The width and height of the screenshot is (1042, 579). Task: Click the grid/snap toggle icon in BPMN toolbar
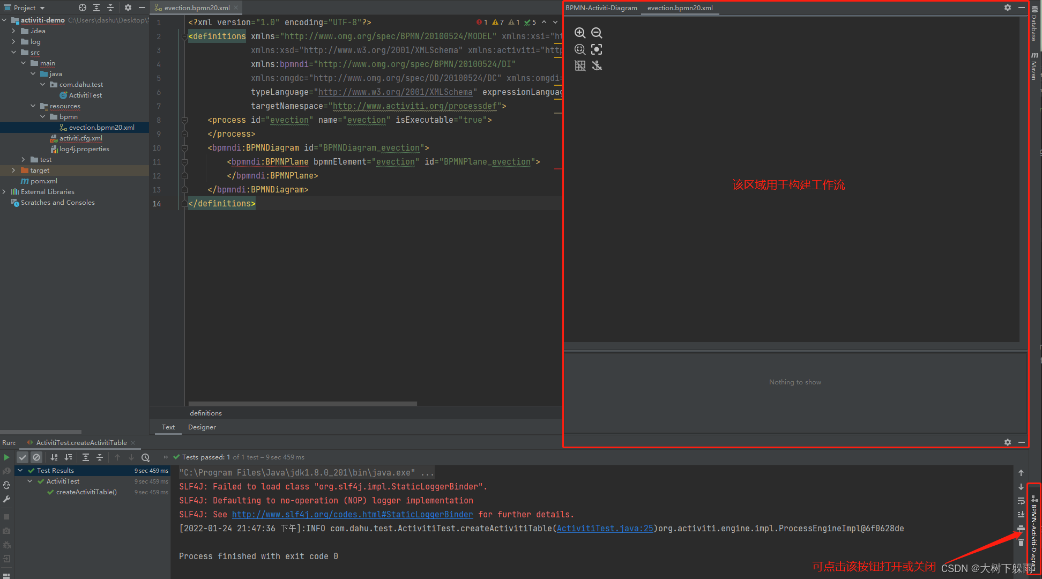[580, 65]
